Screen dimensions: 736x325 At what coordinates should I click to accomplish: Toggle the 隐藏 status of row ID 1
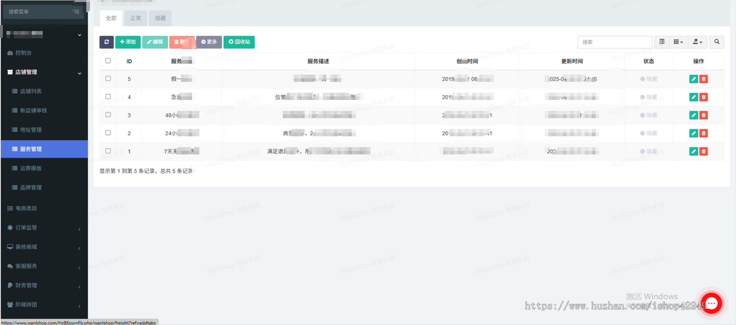tap(648, 151)
